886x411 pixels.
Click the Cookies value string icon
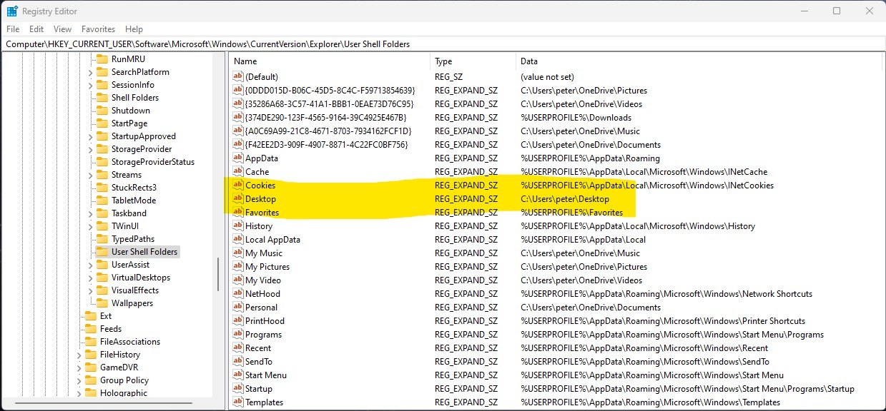pyautogui.click(x=238, y=186)
